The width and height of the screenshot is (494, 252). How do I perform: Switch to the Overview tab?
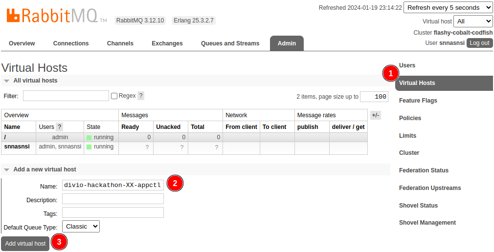coord(22,43)
